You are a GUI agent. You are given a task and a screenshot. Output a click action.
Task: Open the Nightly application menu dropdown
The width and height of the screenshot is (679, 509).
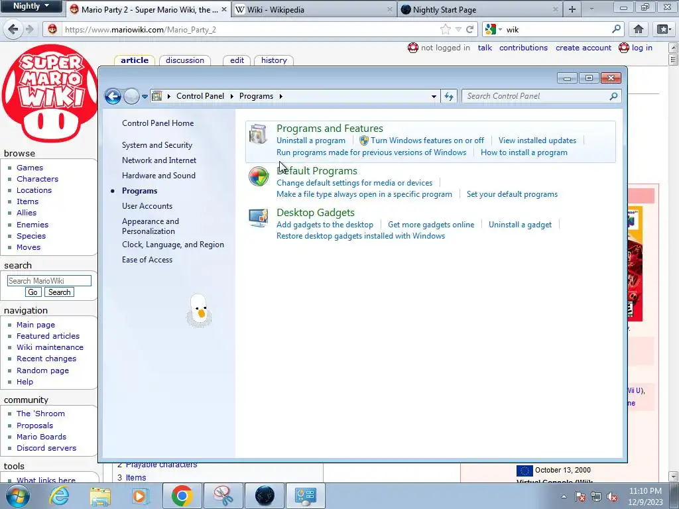[x=31, y=6]
